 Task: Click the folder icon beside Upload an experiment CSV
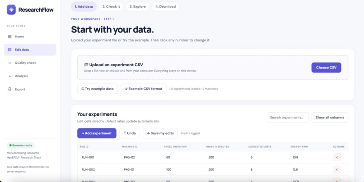(x=86, y=64)
